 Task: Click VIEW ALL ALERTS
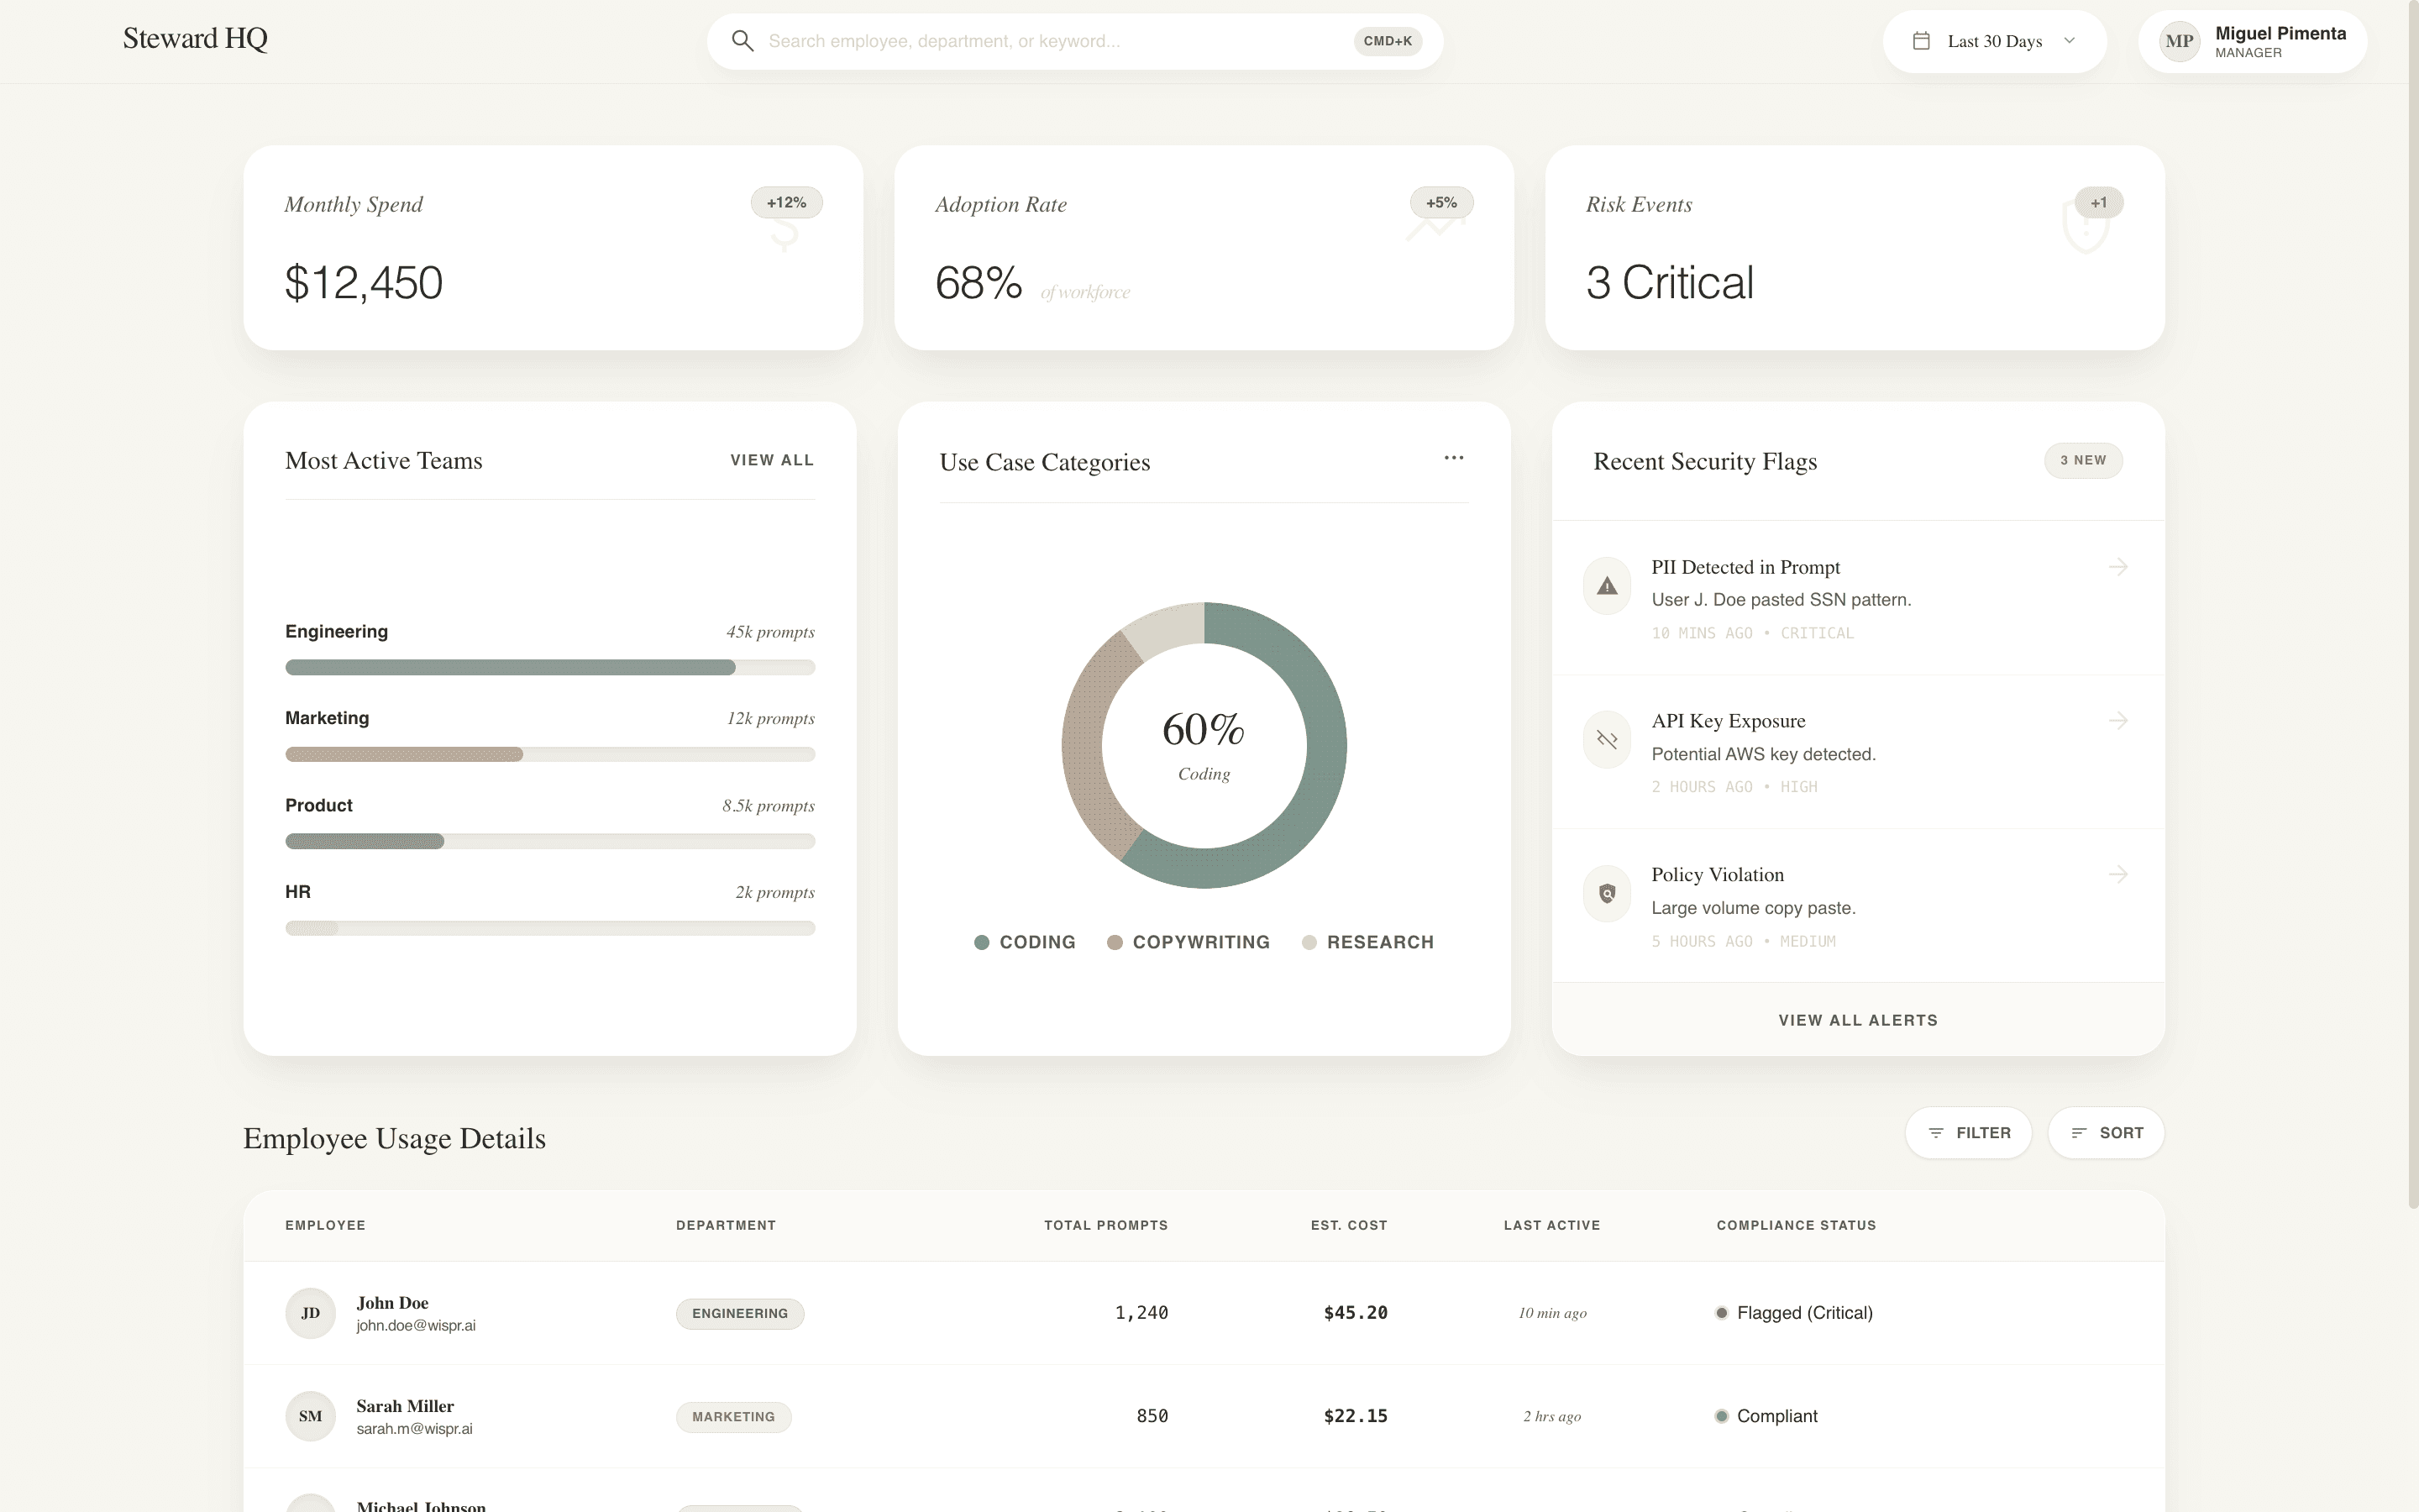1857,1019
